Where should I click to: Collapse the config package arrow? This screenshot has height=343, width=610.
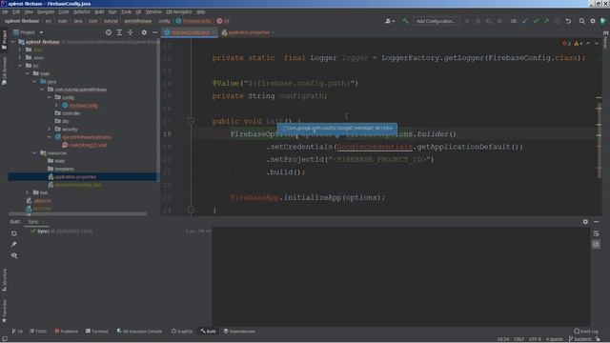pyautogui.click(x=50, y=97)
